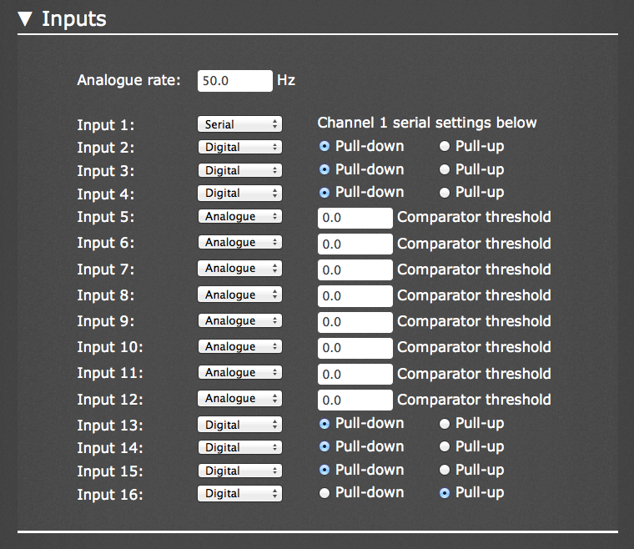Click Input 5 comparator threshold field
This screenshot has width=634, height=549.
click(x=355, y=218)
